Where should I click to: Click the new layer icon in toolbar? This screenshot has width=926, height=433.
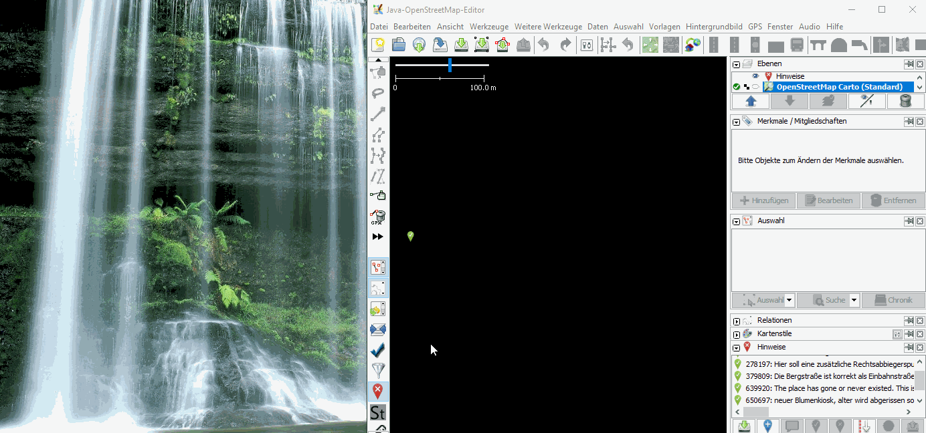pos(379,45)
